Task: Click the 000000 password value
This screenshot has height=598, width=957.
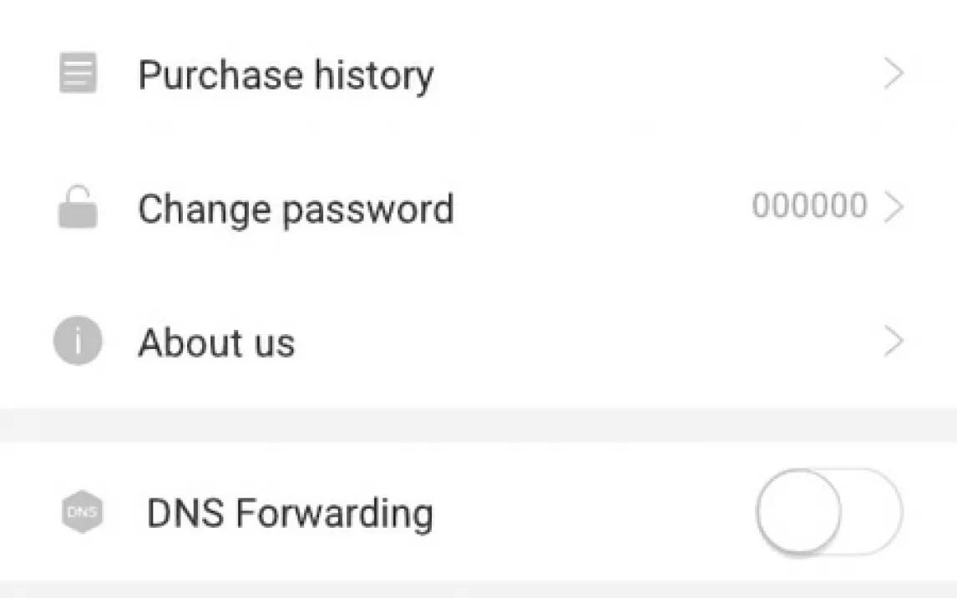Action: pyautogui.click(x=808, y=205)
